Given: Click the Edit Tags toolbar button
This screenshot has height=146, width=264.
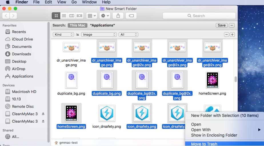Looking at the screenshot, I should pyautogui.click(x=131, y=16).
